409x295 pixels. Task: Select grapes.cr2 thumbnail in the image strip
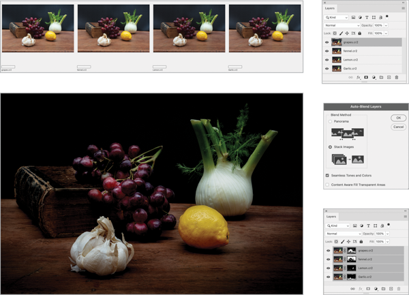pos(38,29)
